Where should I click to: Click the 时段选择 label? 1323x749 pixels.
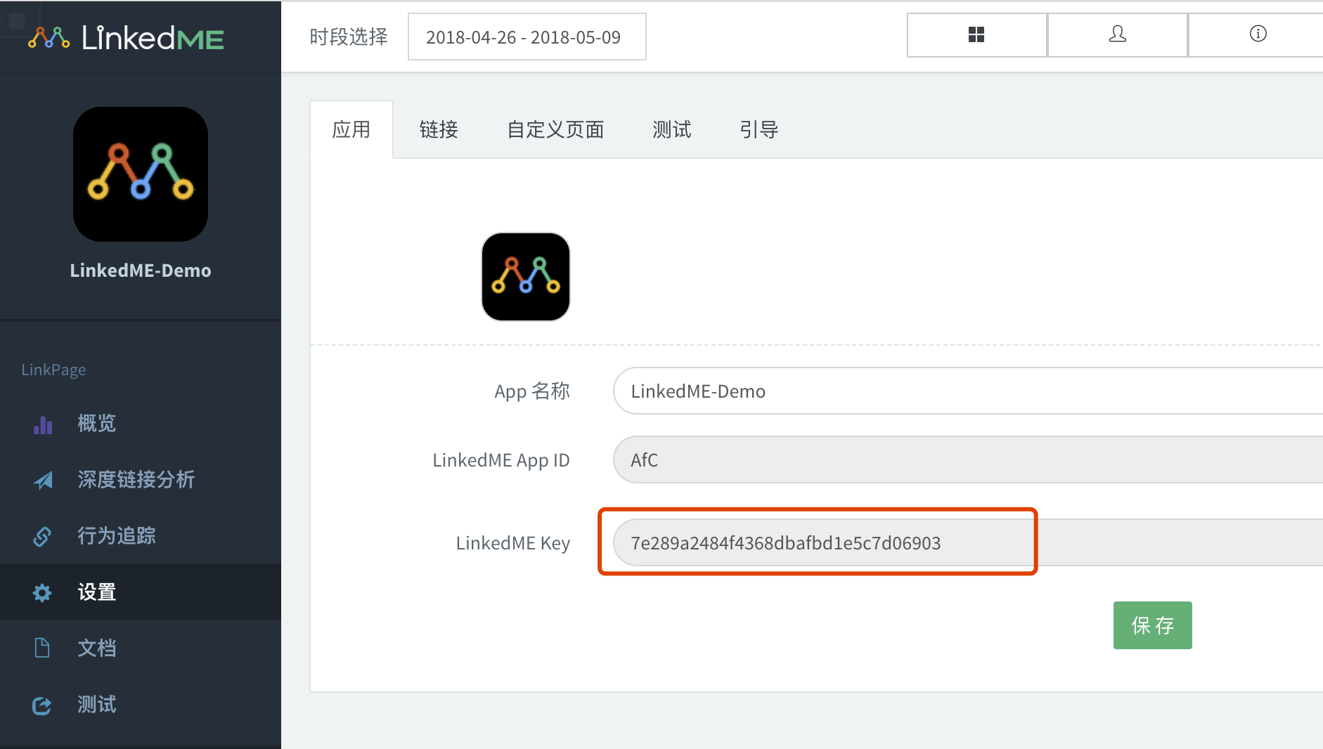pyautogui.click(x=349, y=37)
